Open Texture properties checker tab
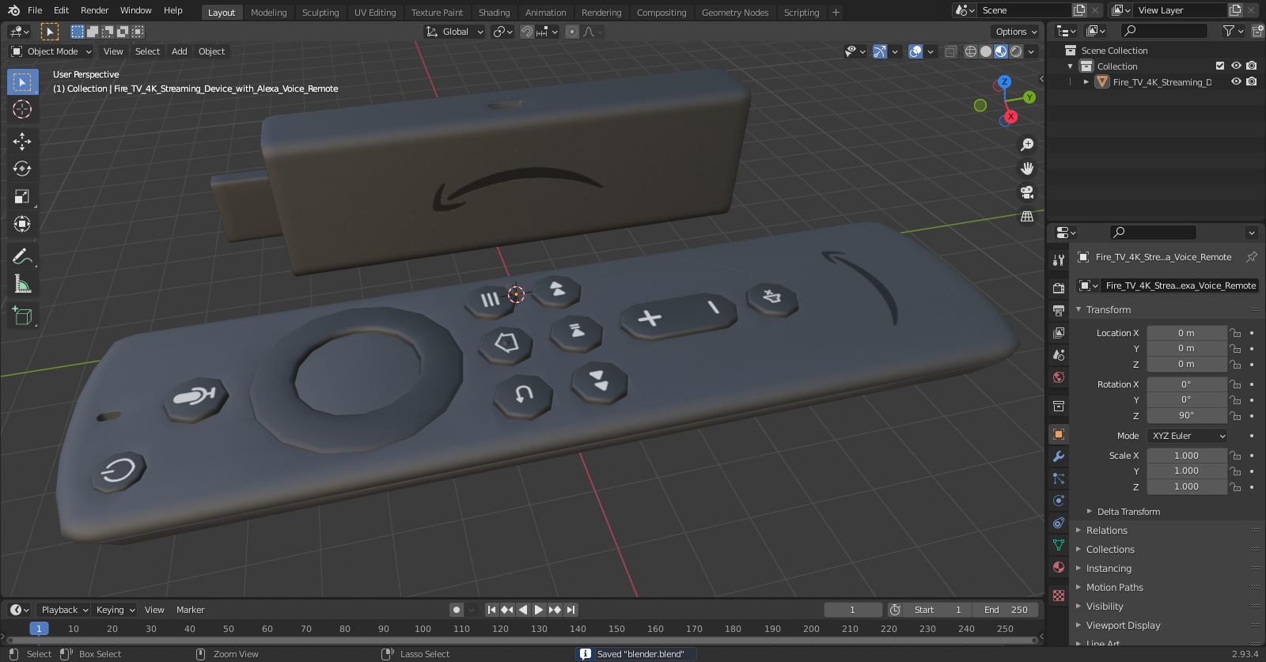Image resolution: width=1266 pixels, height=662 pixels. (1059, 595)
